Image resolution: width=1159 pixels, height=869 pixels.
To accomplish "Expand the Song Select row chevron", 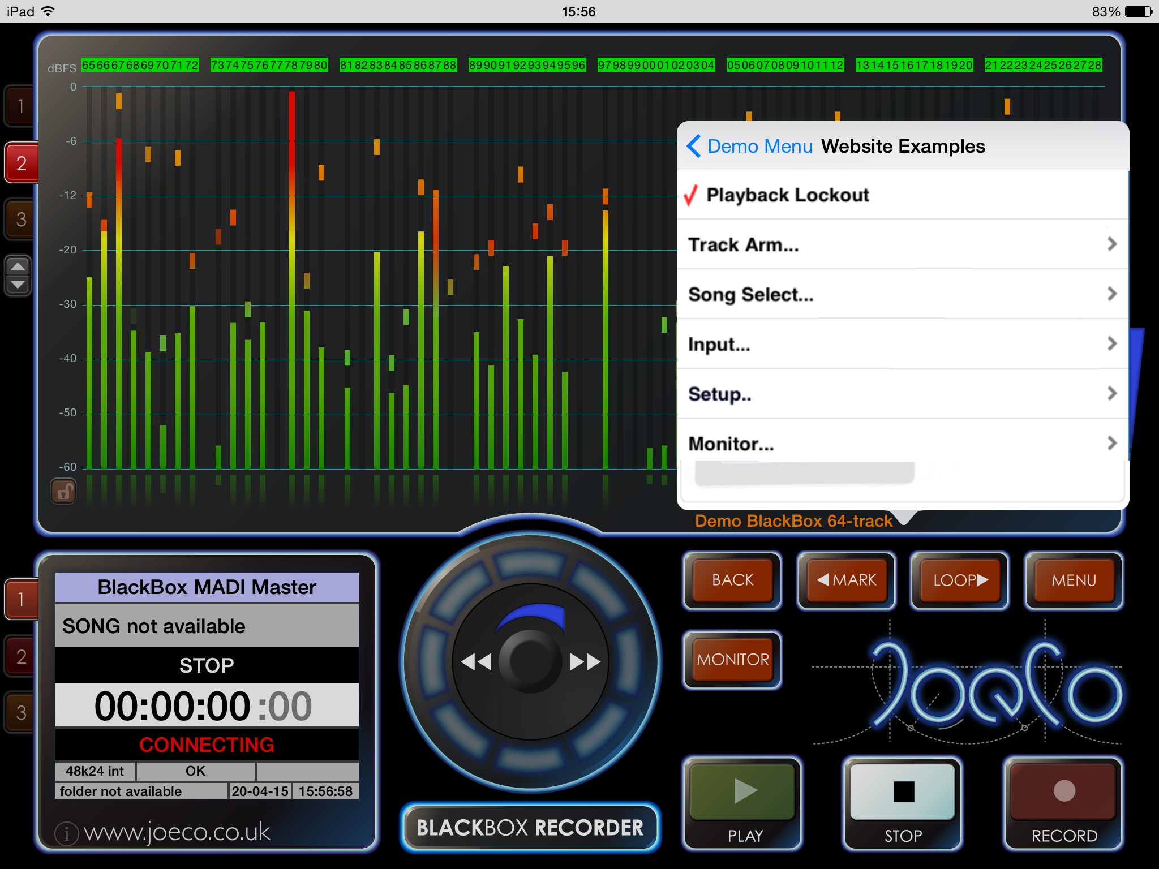I will [x=1111, y=294].
